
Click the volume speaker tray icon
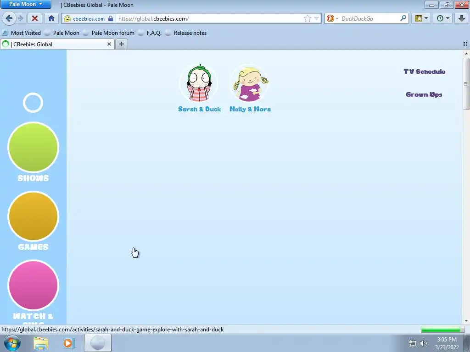pyautogui.click(x=424, y=343)
